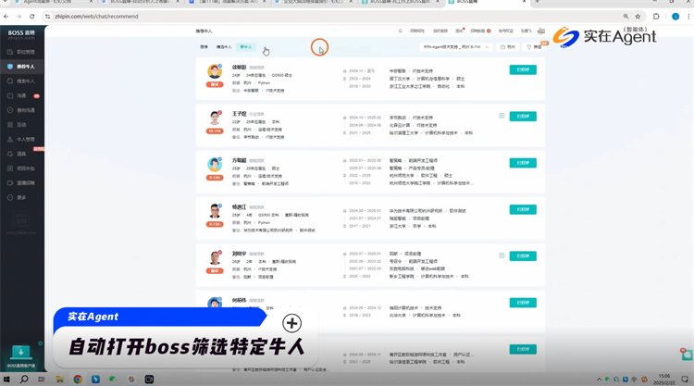Open the 沟通 messages section
The width and height of the screenshot is (694, 386).
tap(21, 95)
